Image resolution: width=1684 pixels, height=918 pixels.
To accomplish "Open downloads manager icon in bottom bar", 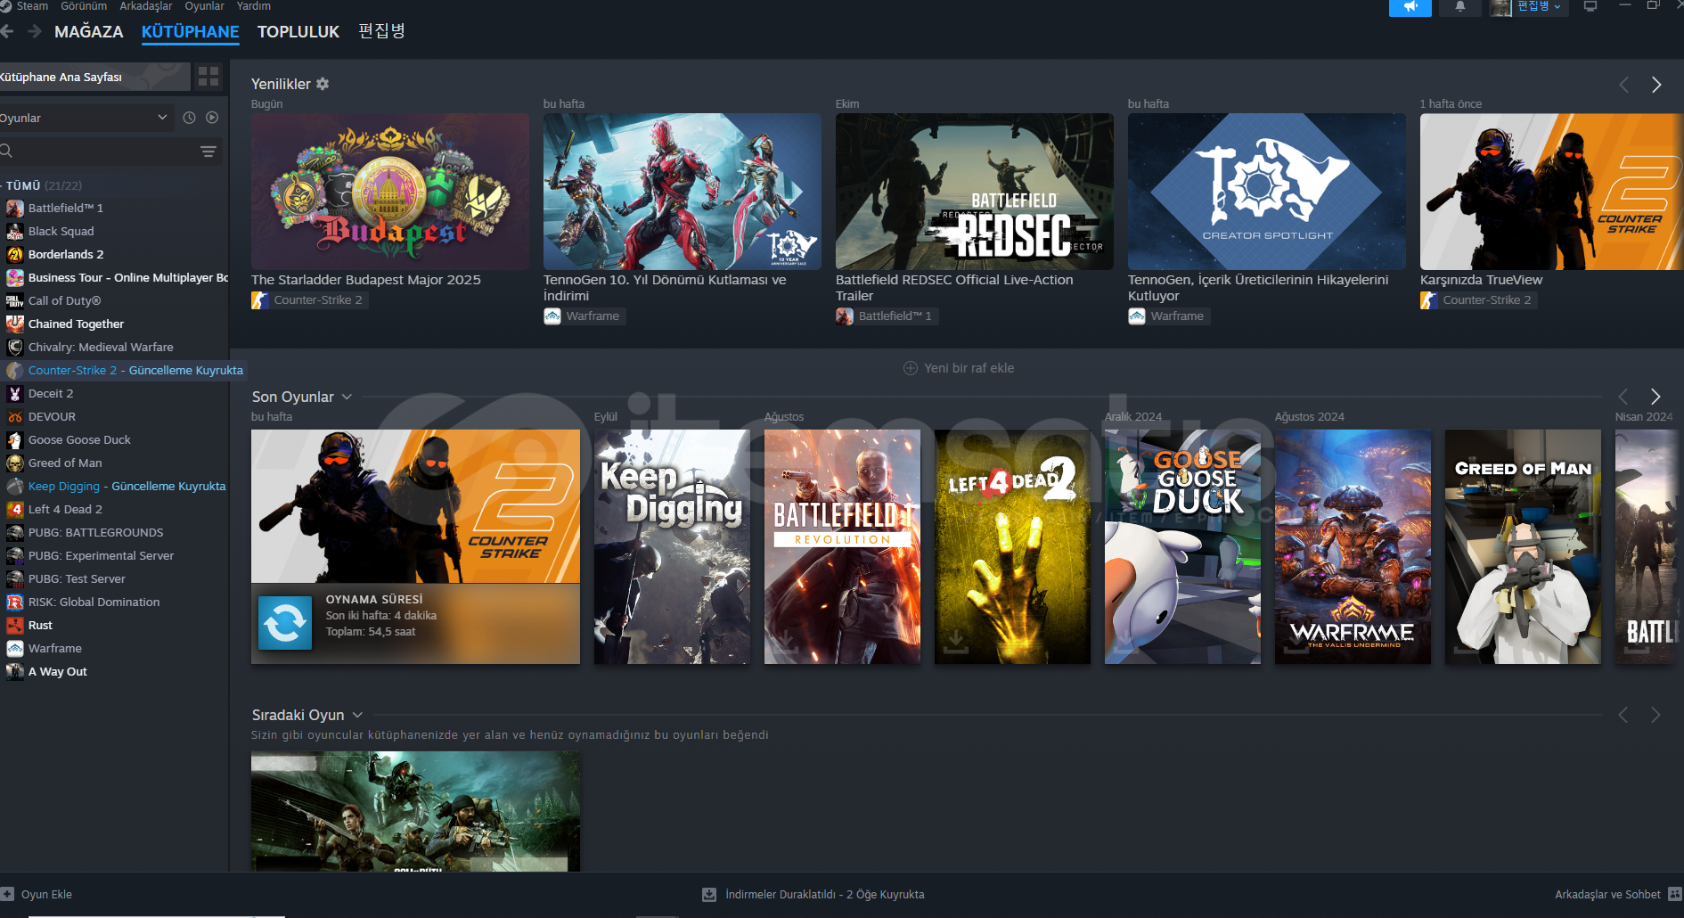I will (x=709, y=894).
